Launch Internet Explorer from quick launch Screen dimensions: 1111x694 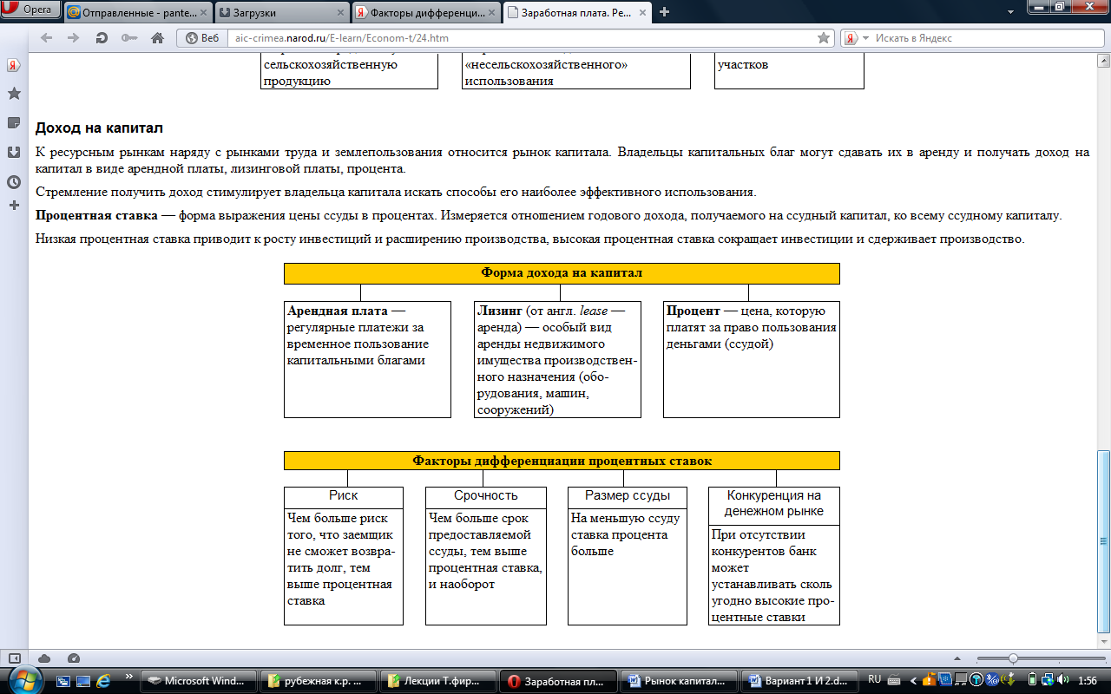[102, 681]
